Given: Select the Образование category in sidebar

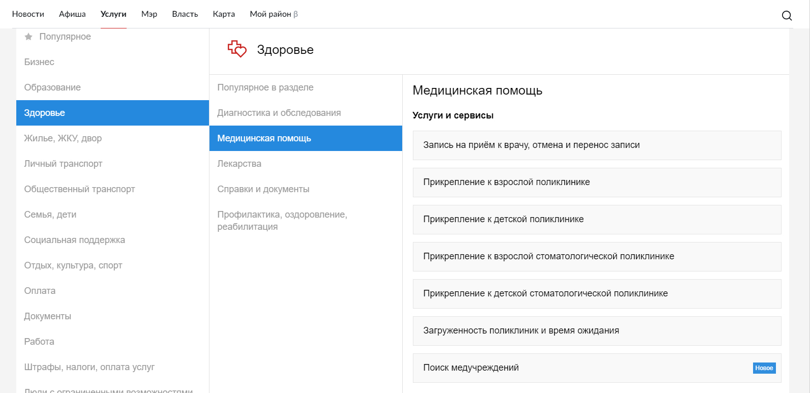Looking at the screenshot, I should coord(52,87).
